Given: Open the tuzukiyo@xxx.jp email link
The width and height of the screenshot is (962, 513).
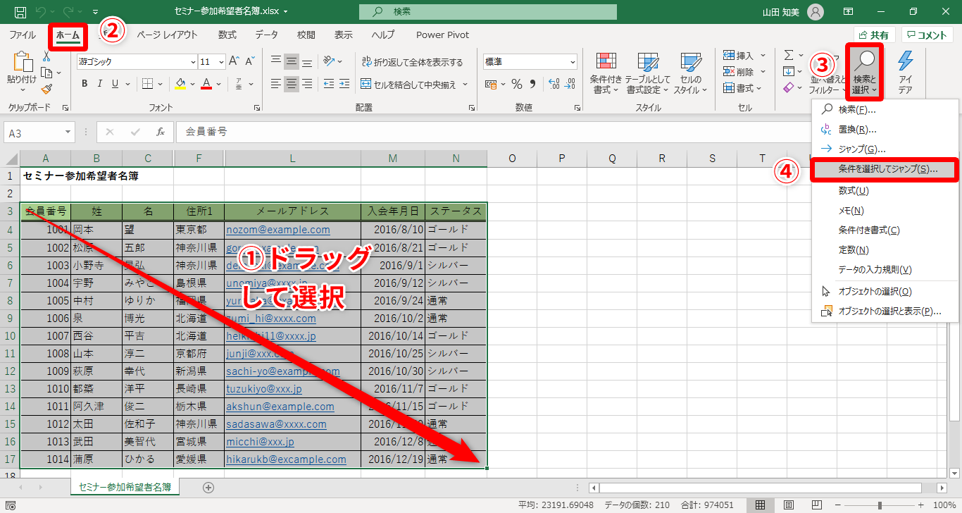Looking at the screenshot, I should pos(263,389).
